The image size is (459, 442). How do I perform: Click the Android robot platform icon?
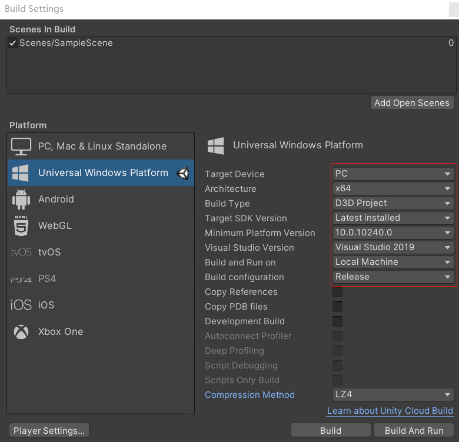click(x=21, y=200)
